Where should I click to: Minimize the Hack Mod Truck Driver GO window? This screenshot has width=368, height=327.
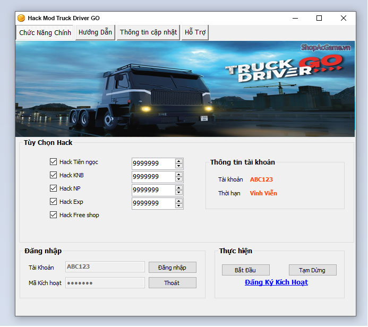coord(295,18)
